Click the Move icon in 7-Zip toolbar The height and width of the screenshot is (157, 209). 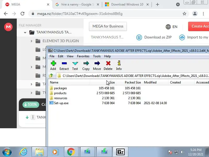tap(97, 63)
